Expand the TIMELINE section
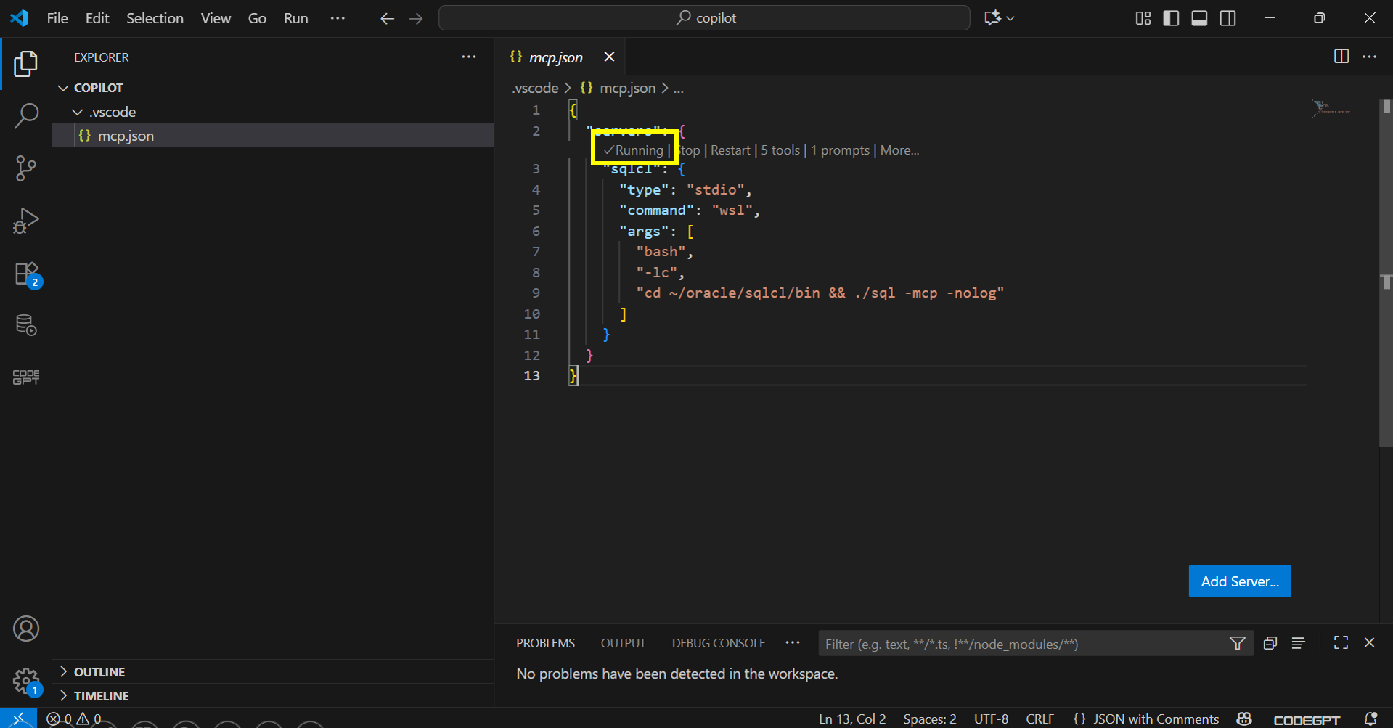 click(x=101, y=696)
